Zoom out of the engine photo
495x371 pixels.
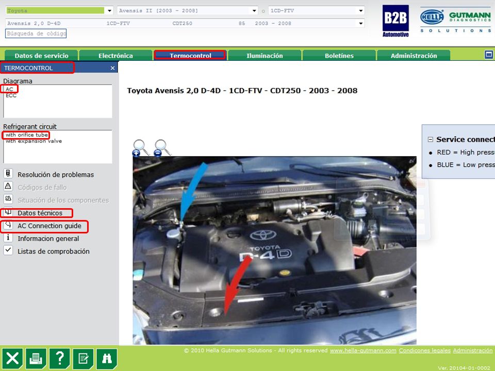(x=162, y=148)
